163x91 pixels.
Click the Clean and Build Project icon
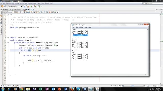pos(28,6)
